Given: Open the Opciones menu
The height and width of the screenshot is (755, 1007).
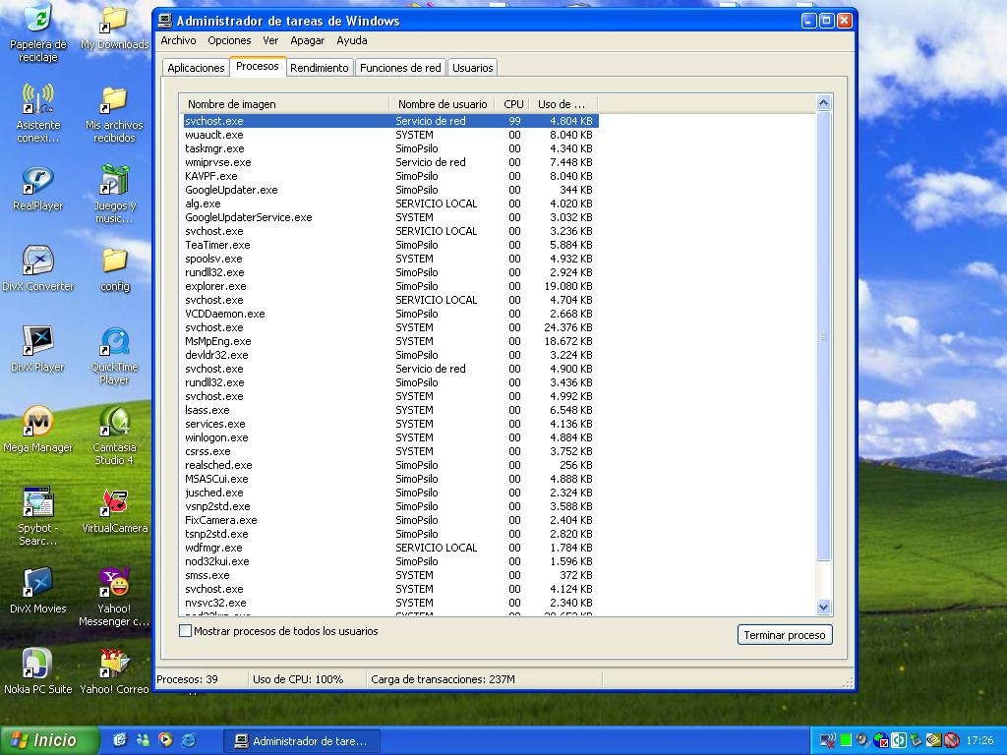Looking at the screenshot, I should (x=229, y=40).
